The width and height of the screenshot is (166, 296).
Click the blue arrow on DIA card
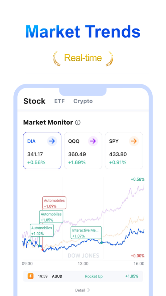pyautogui.click(x=52, y=141)
